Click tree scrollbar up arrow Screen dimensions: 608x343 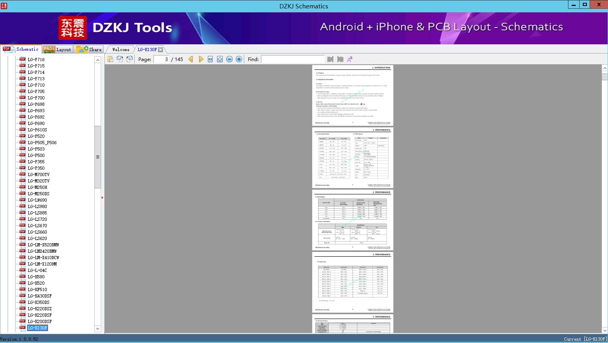click(x=98, y=60)
